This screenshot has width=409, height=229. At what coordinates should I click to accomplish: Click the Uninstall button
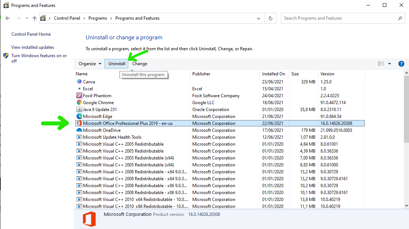(x=116, y=63)
